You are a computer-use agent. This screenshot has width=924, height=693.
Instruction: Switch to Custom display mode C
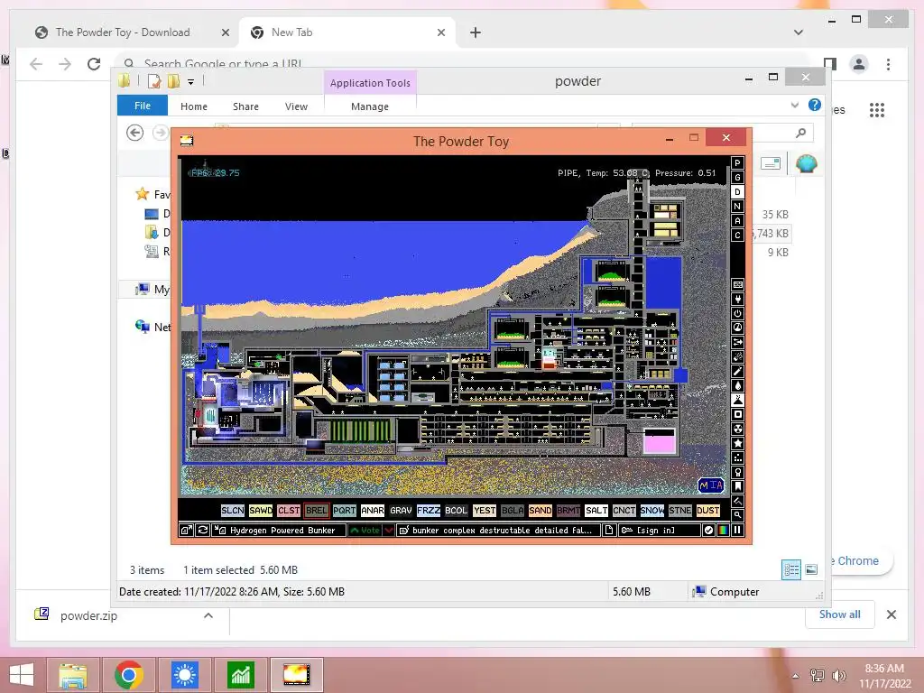tap(737, 236)
